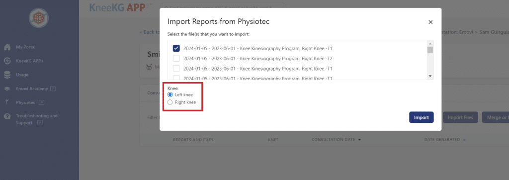
Task: Uncheck the first checked Right Knee -T1 report
Action: (176, 48)
